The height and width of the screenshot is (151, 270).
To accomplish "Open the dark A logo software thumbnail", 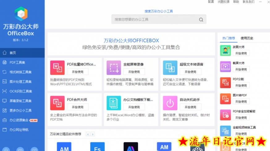I will click(131, 146).
